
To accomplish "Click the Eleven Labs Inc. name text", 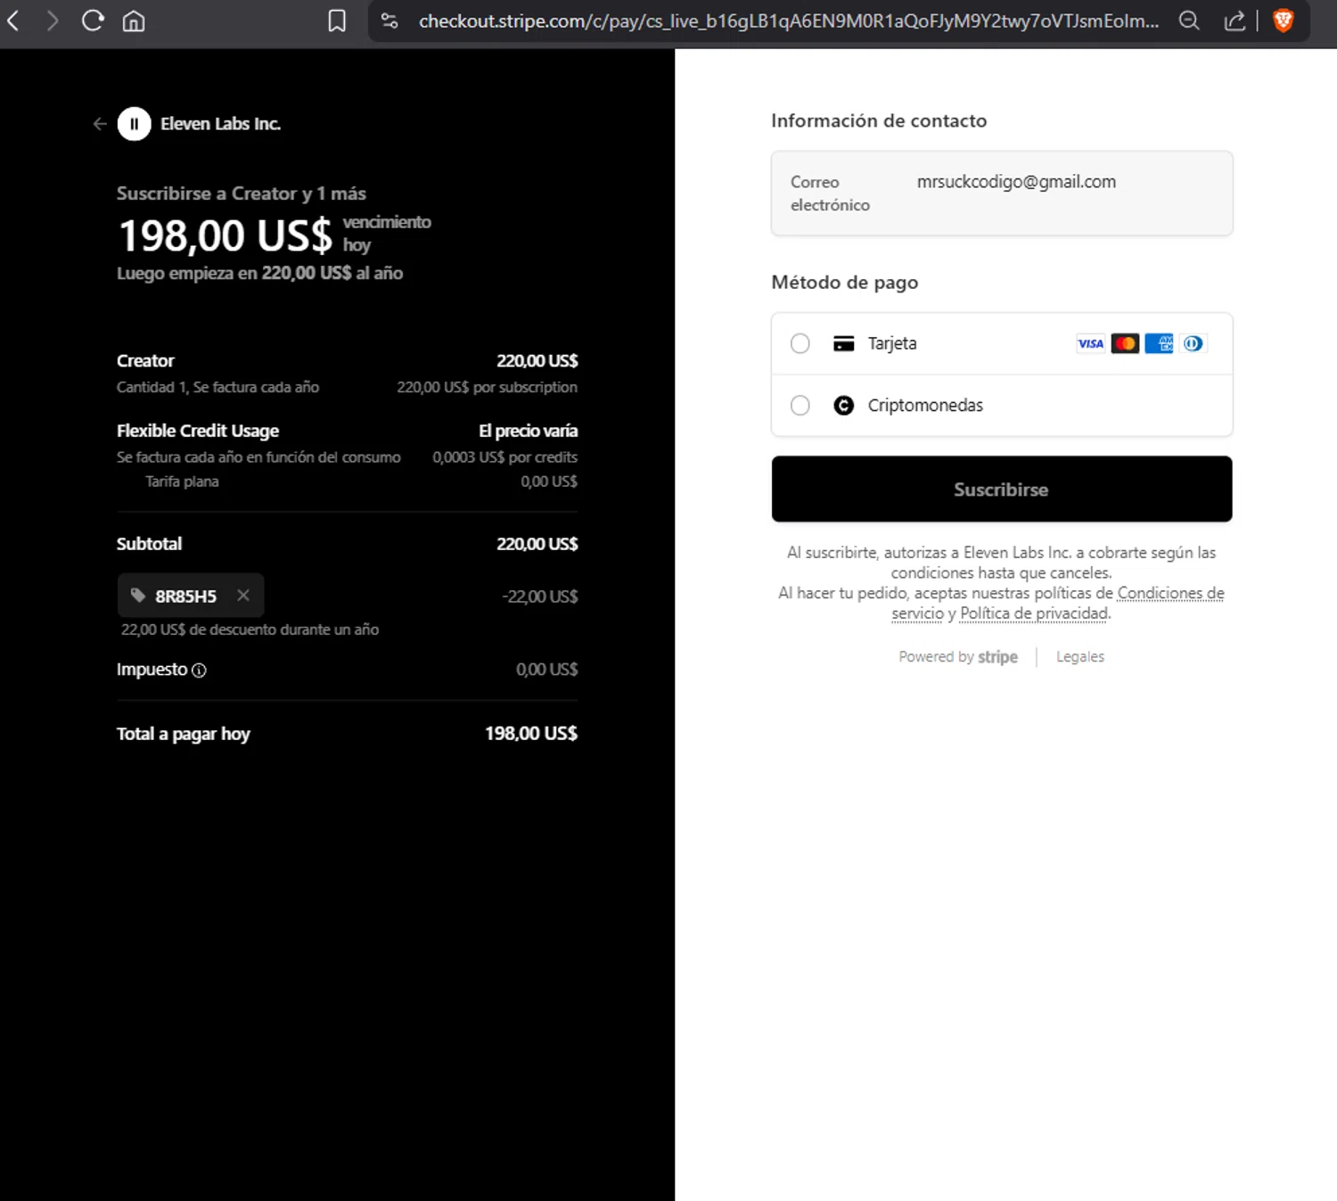I will point(221,124).
